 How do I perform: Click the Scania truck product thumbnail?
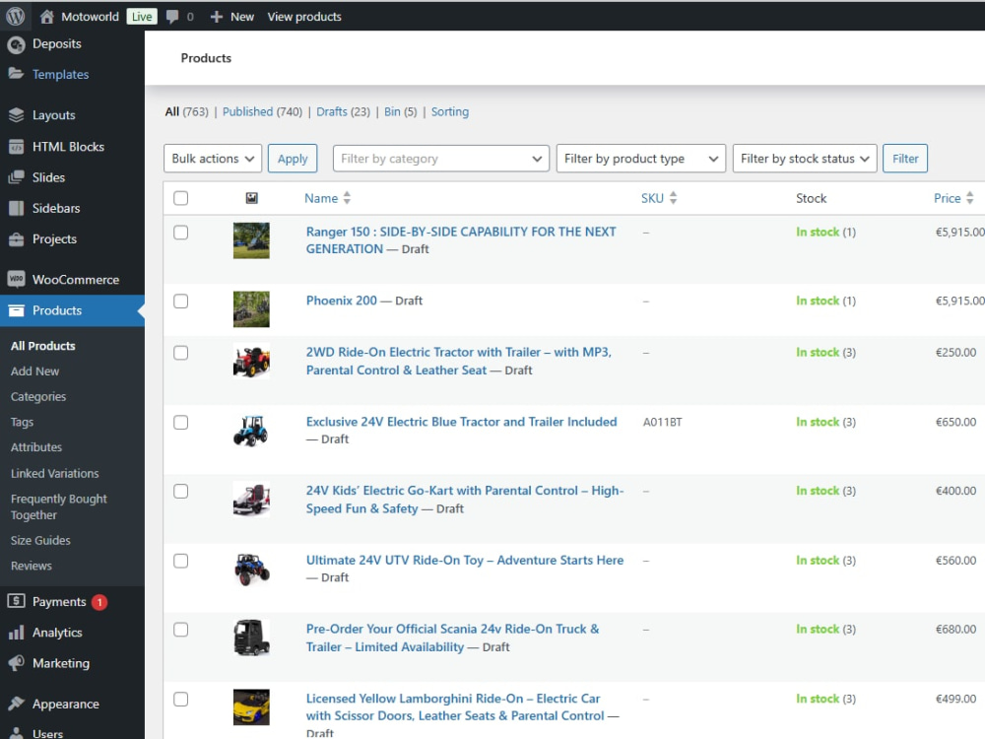(251, 638)
